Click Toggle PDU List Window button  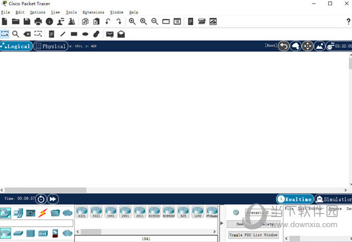(x=253, y=235)
